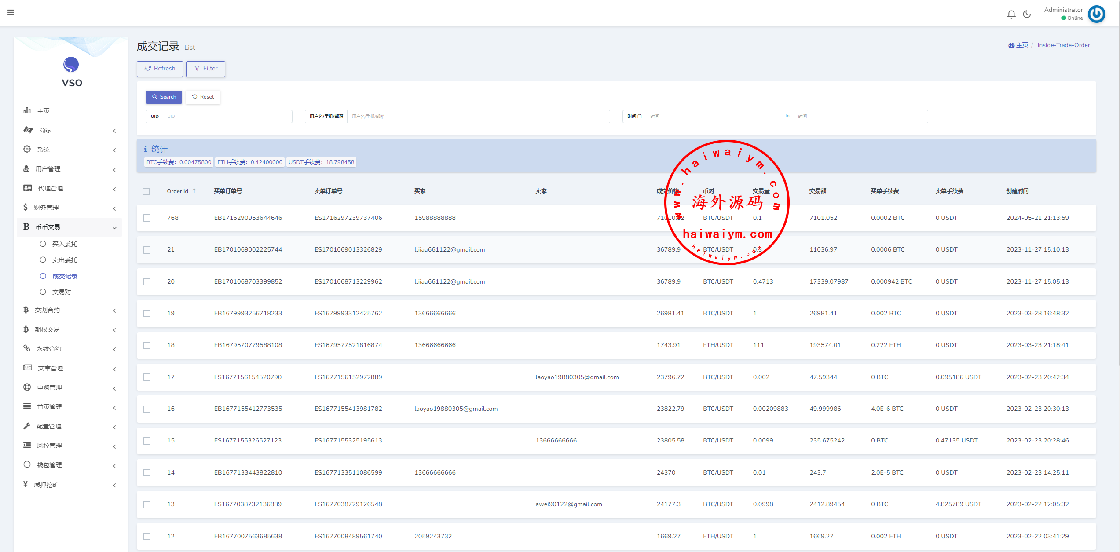This screenshot has height=552, width=1120.
Task: Click the 配置管理 wrench icon
Action: coord(27,426)
